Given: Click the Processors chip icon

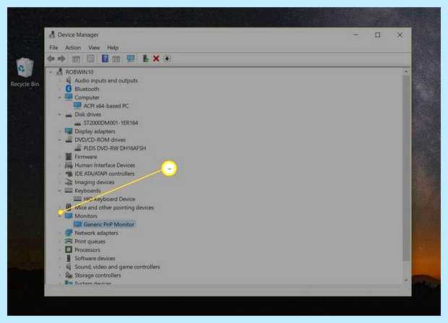Looking at the screenshot, I should (69, 250).
